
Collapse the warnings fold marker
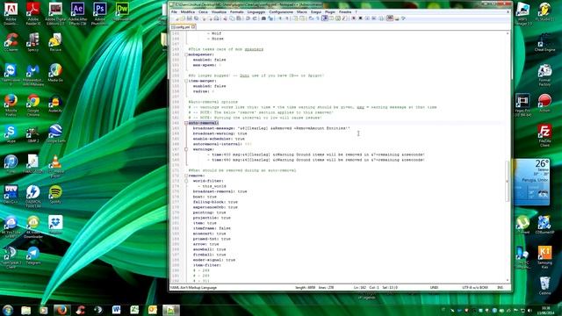pos(186,149)
